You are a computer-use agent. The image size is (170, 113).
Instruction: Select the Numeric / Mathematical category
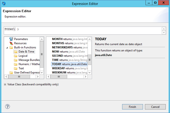click(x=29, y=64)
